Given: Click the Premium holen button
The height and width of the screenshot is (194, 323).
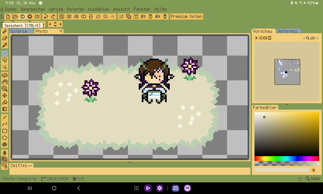Looking at the screenshot, I should tap(186, 16).
